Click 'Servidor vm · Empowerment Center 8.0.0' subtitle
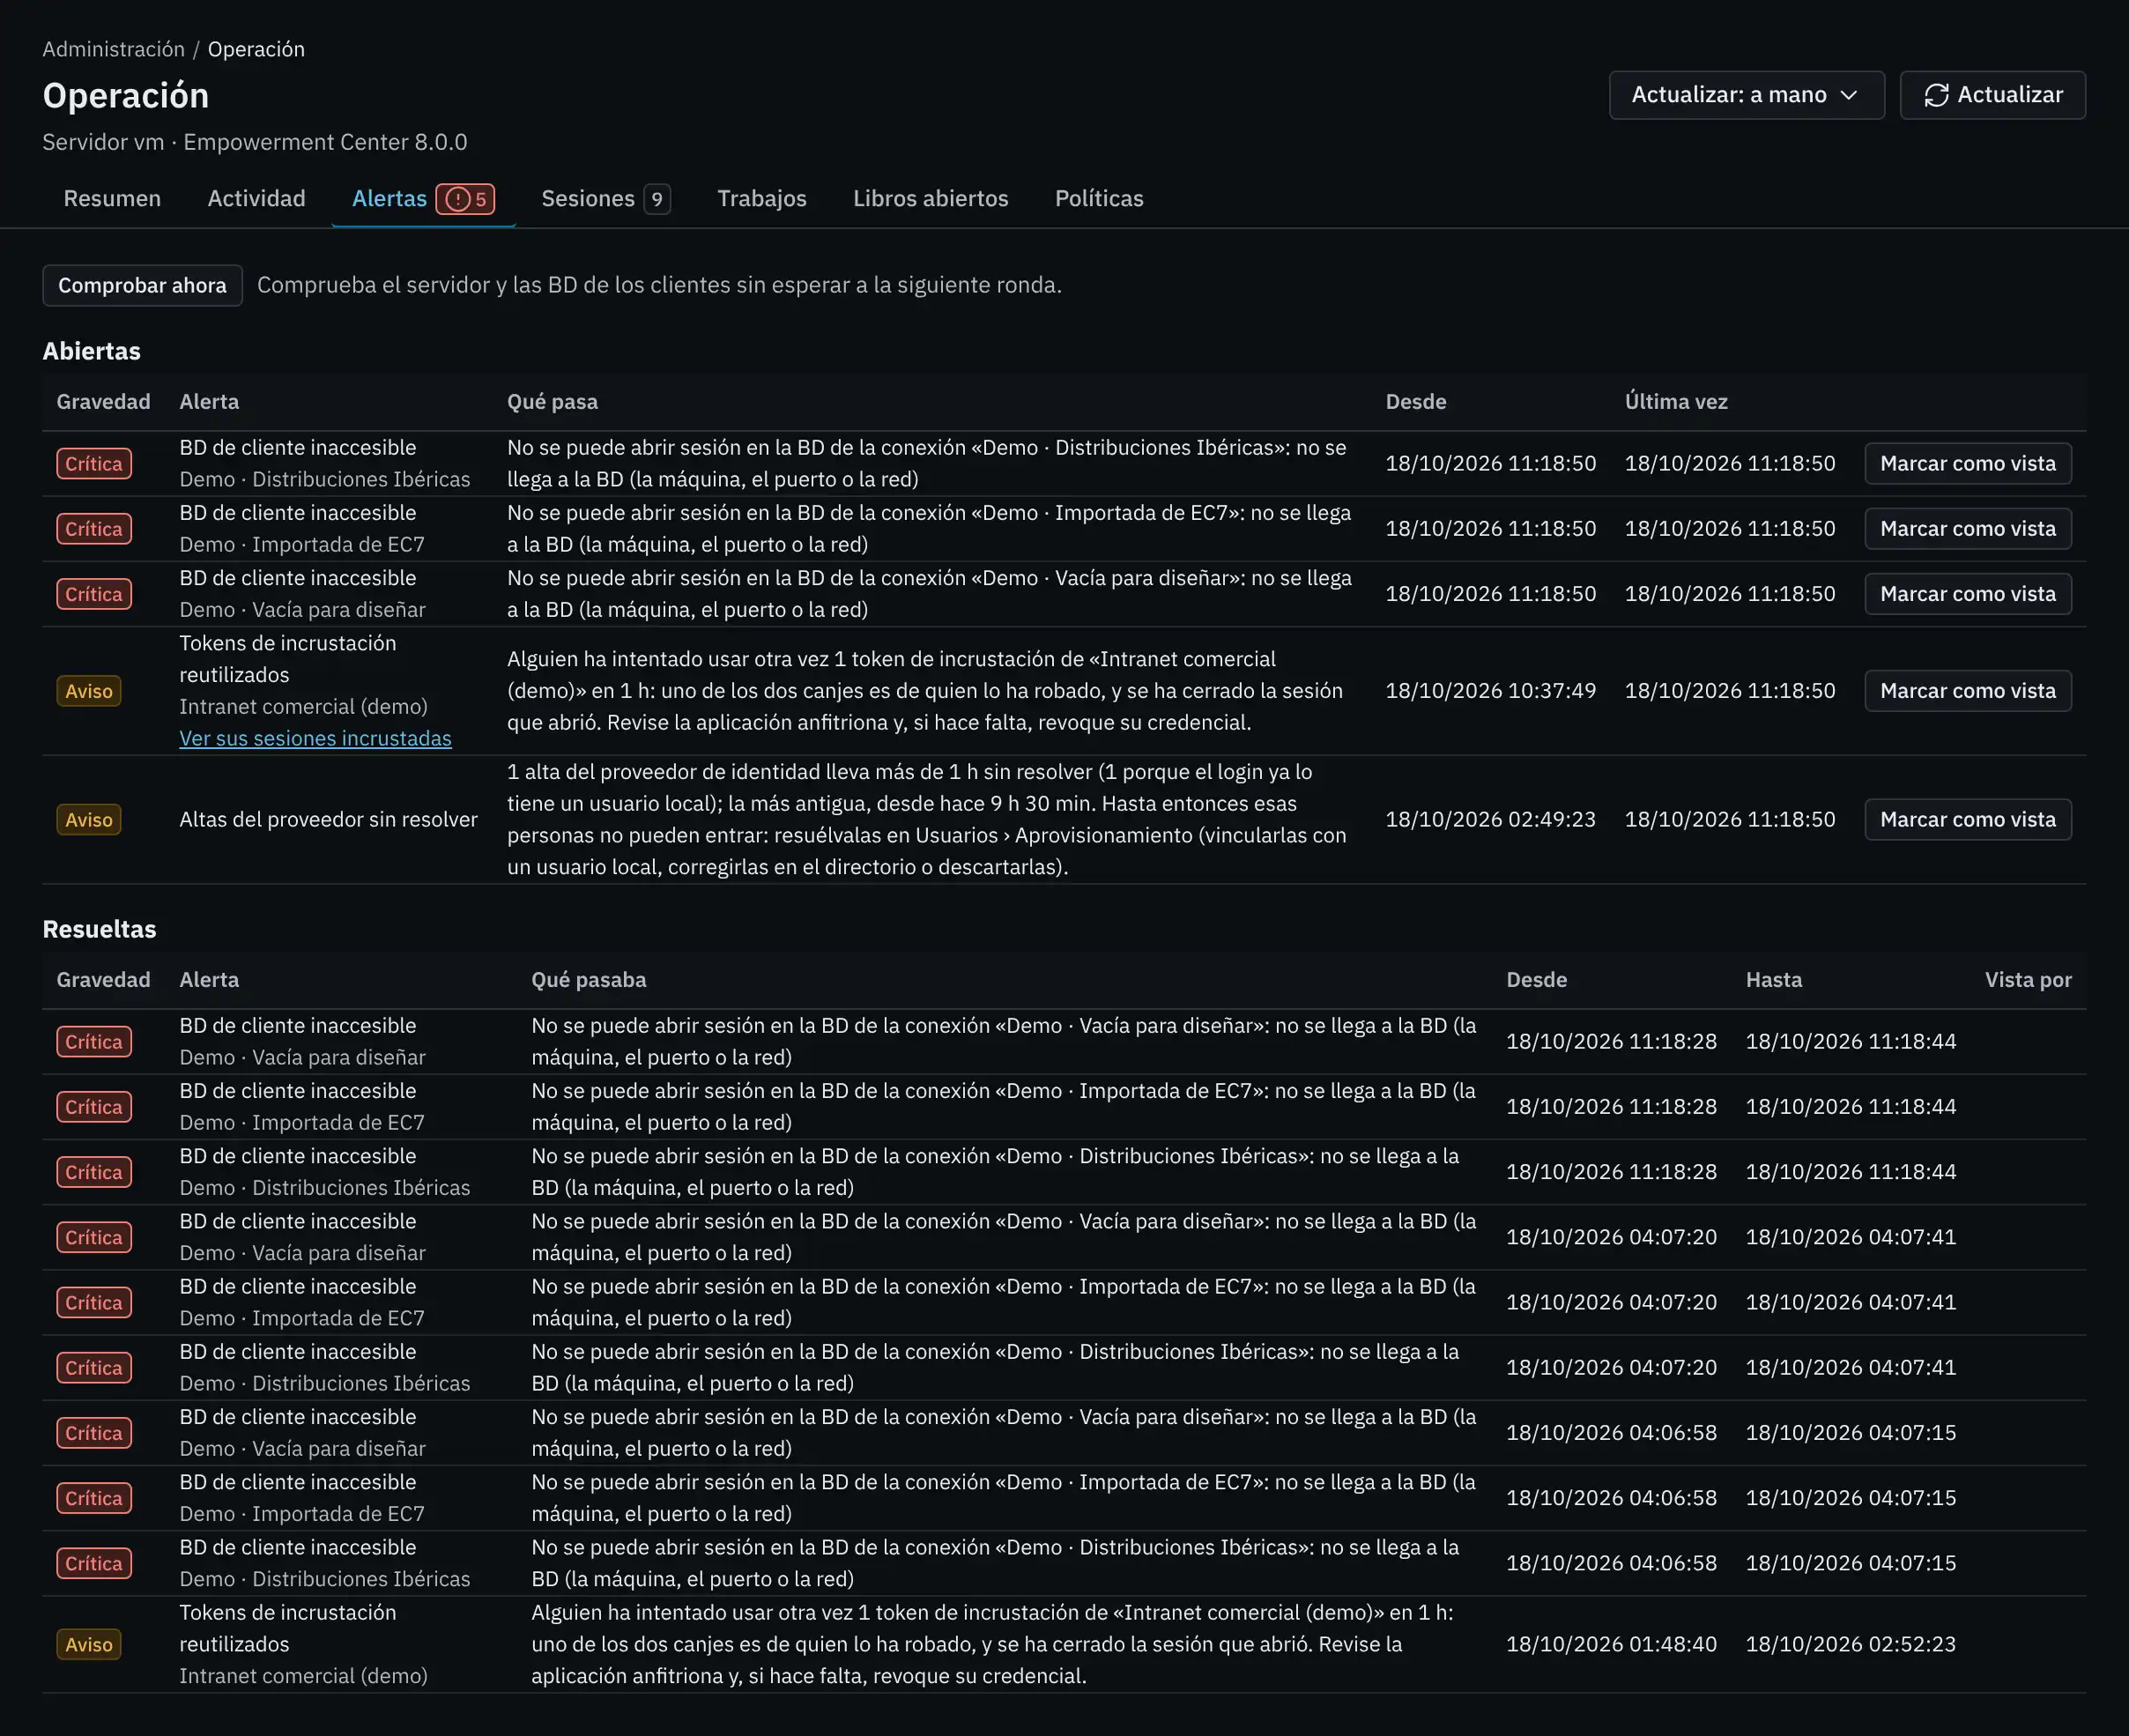2129x1736 pixels. click(x=255, y=142)
